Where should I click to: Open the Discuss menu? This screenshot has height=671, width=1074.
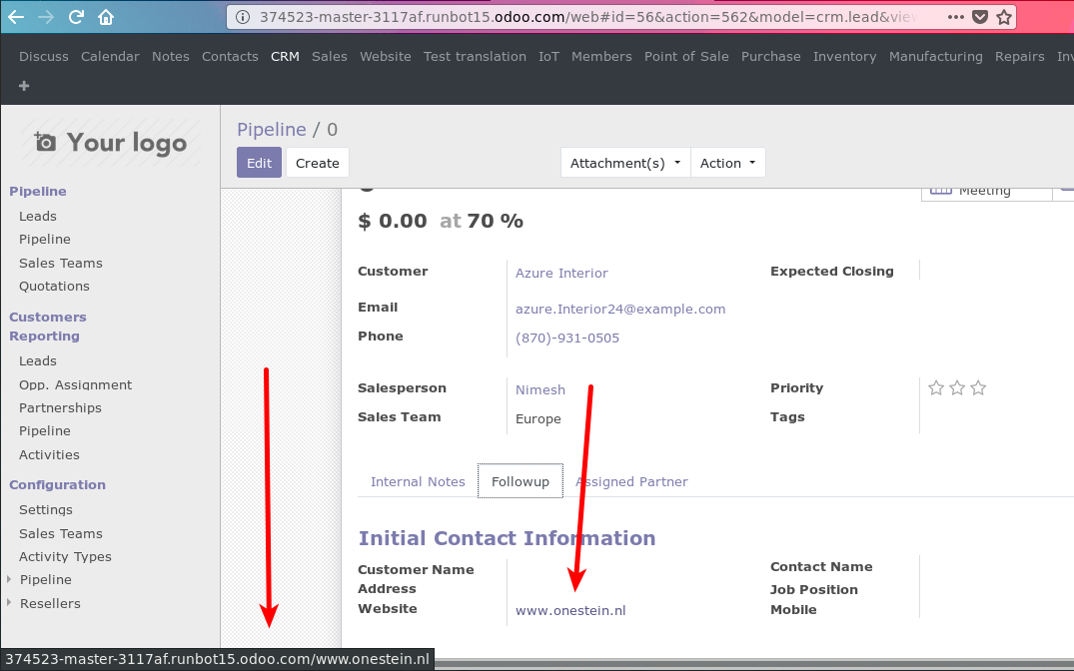pos(43,57)
